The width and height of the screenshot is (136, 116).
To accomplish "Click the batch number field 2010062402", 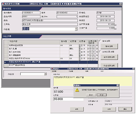I will click(67, 13).
